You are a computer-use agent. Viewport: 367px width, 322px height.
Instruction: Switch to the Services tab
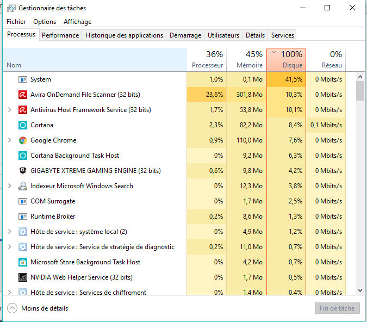coord(282,35)
